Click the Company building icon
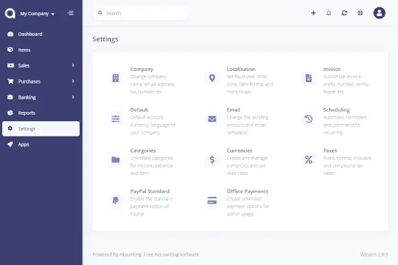This screenshot has height=265, width=398. (116, 78)
